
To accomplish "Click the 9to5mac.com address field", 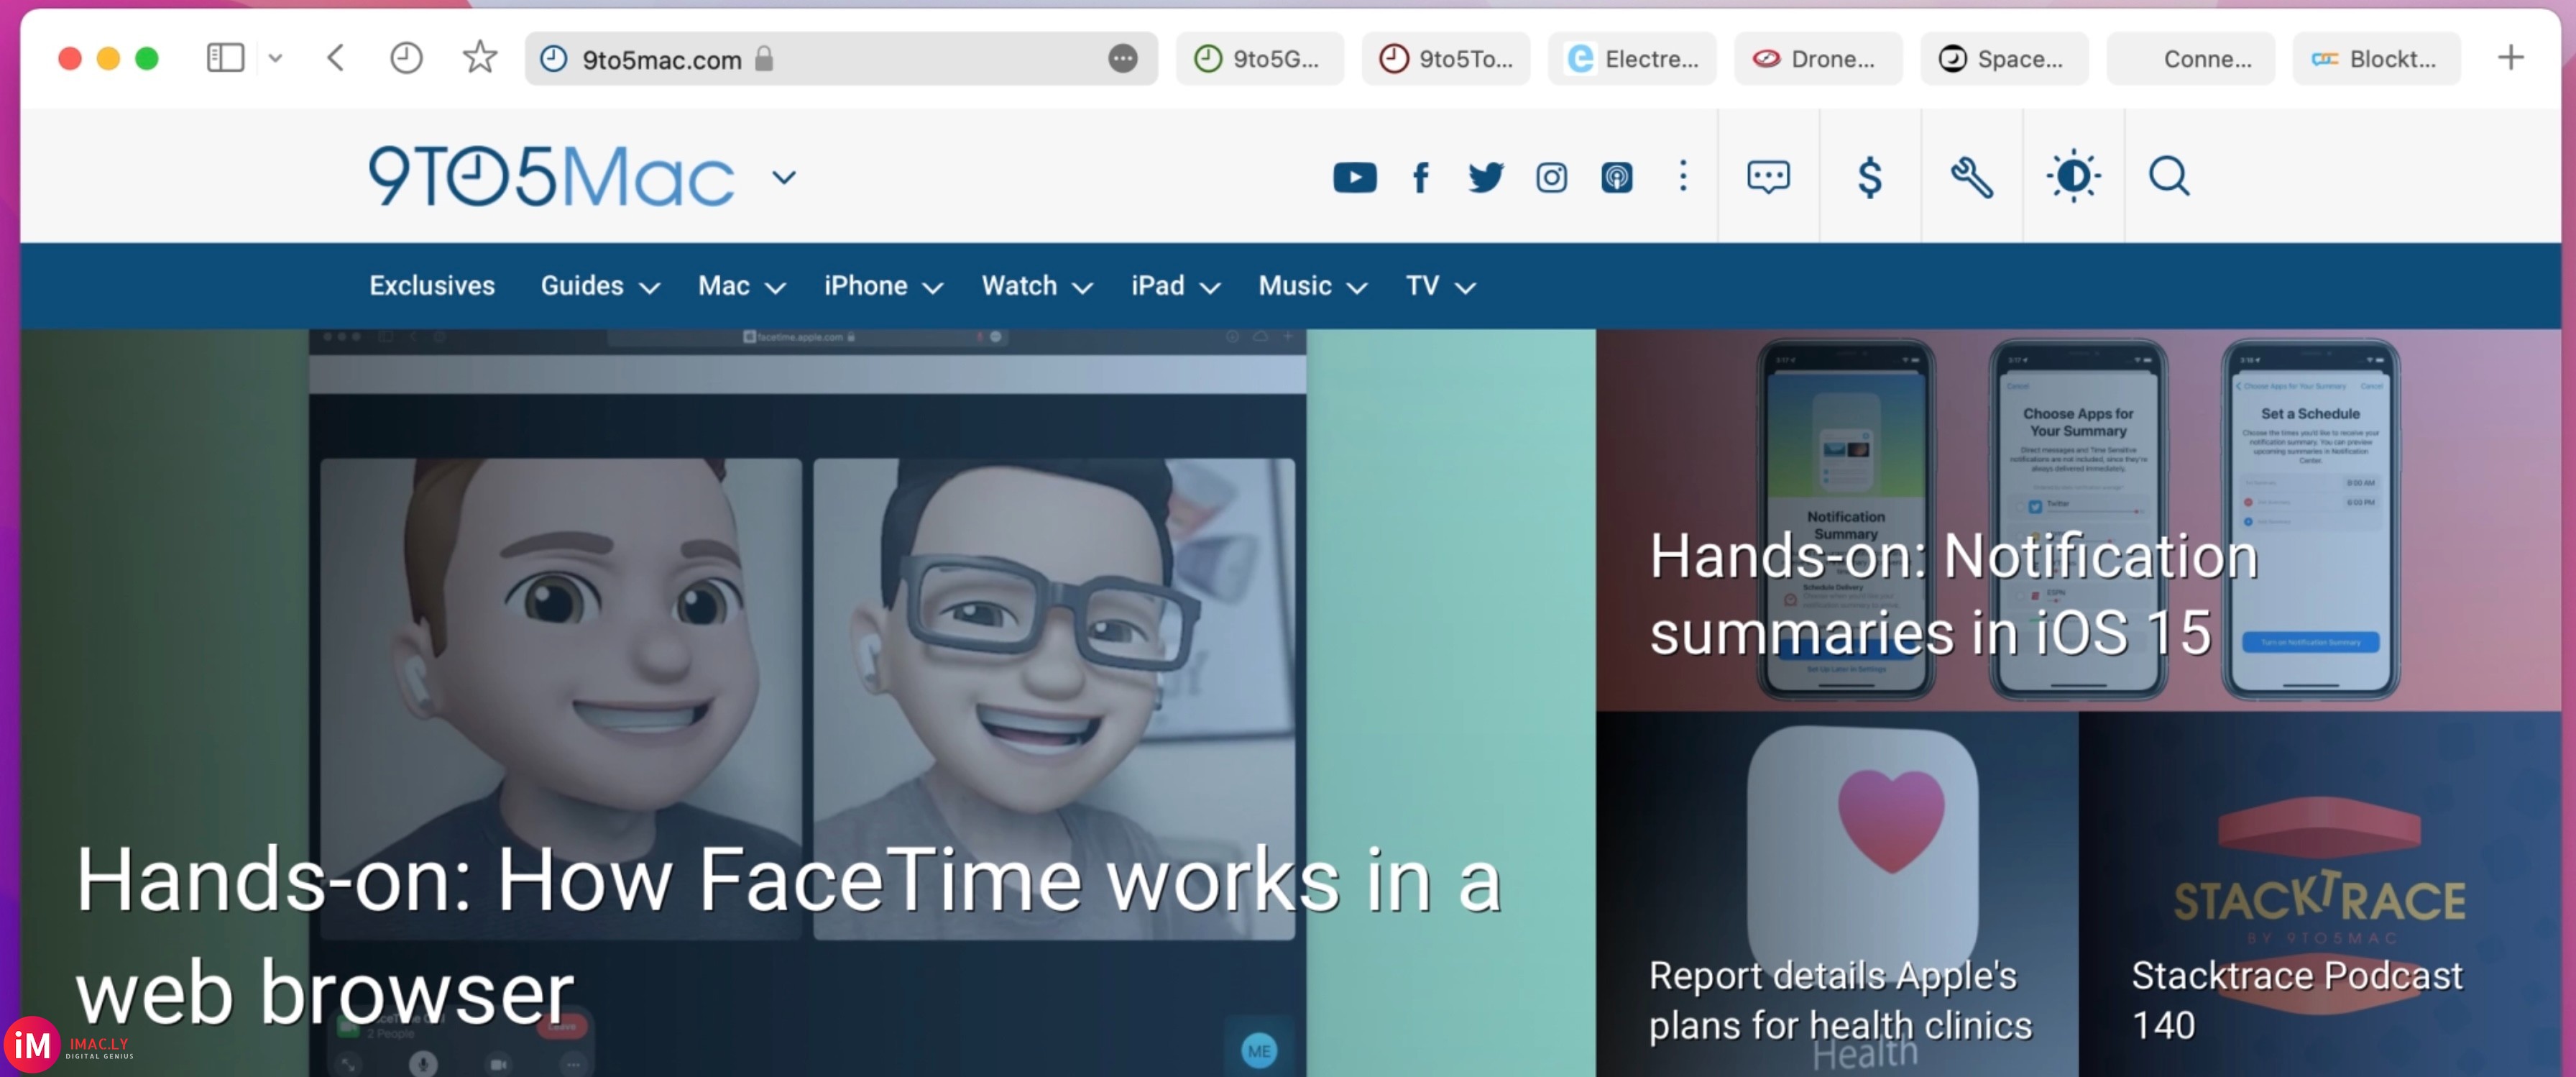I will tap(841, 59).
